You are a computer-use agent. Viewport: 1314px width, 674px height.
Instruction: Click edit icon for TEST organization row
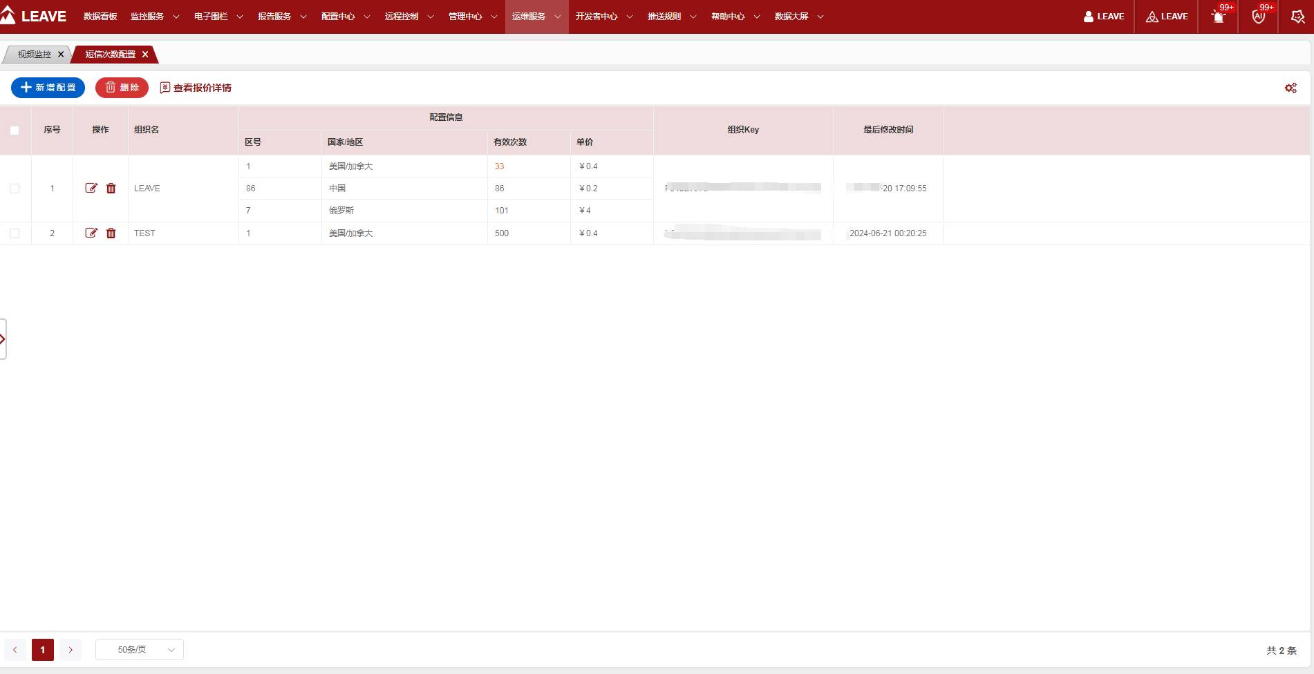[91, 233]
